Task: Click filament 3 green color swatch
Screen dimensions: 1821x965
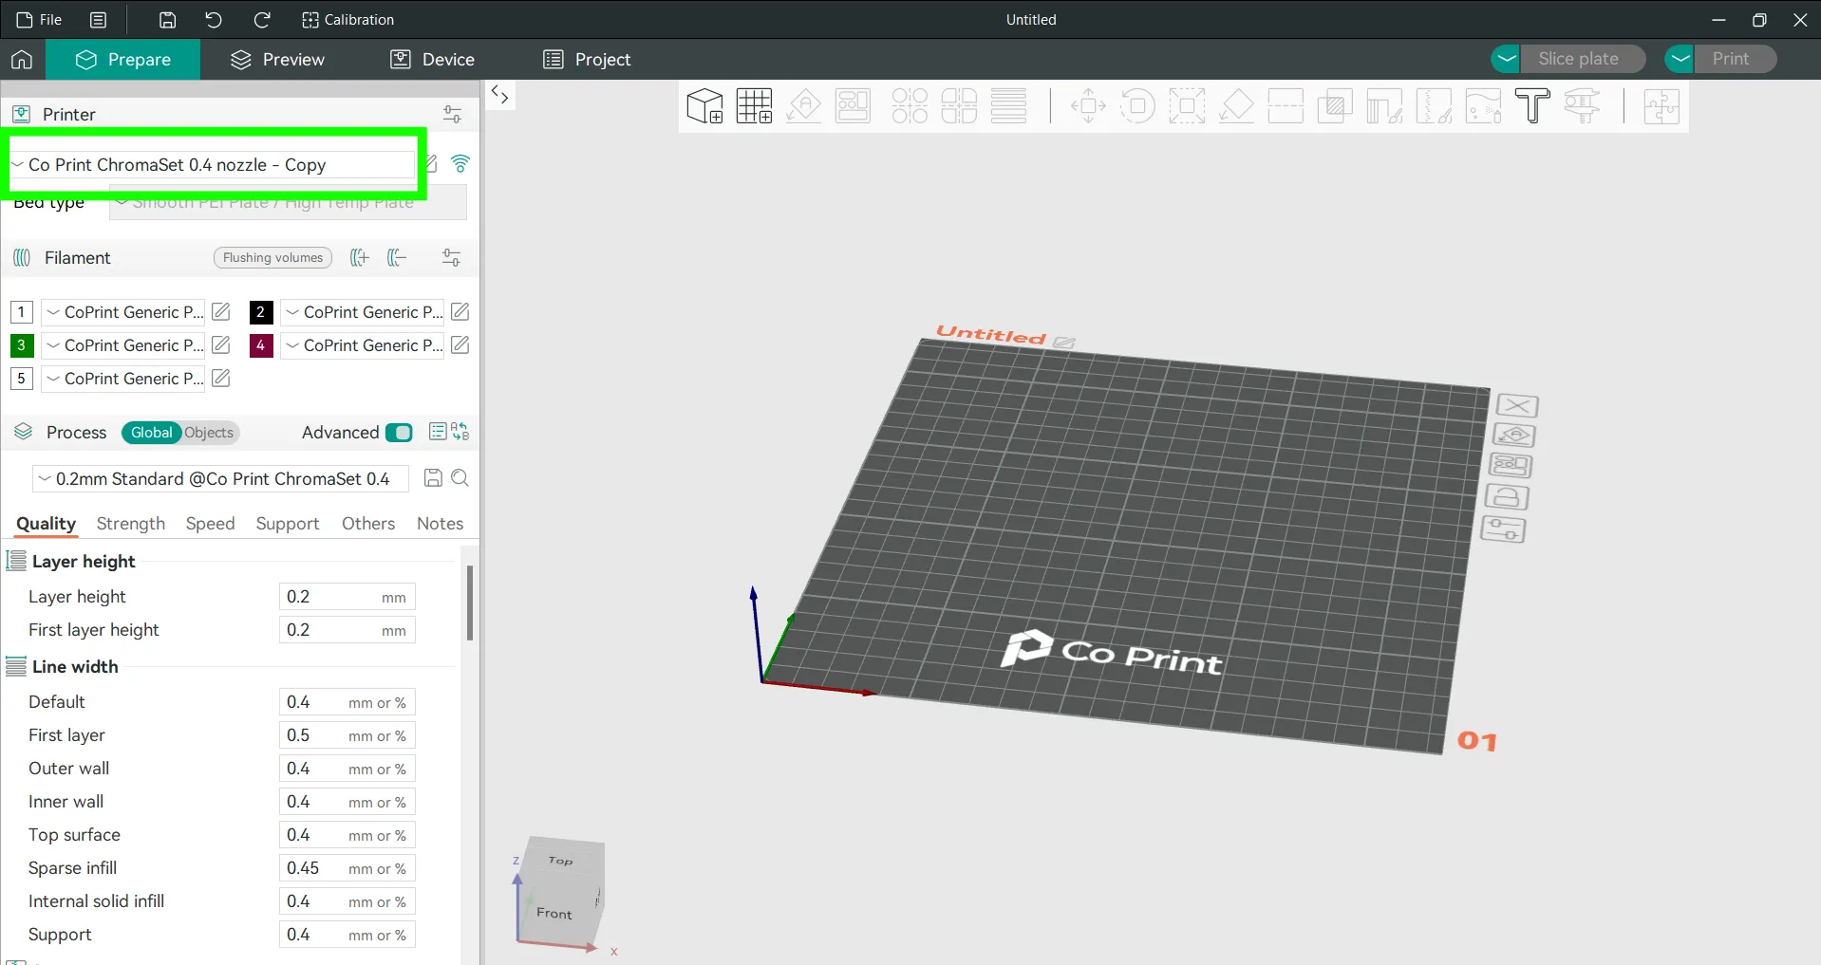Action: point(21,345)
